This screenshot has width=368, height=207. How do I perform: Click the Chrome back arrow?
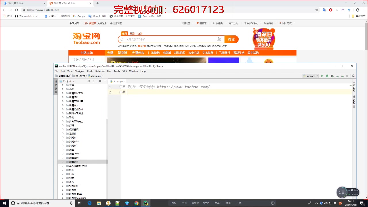(4, 10)
